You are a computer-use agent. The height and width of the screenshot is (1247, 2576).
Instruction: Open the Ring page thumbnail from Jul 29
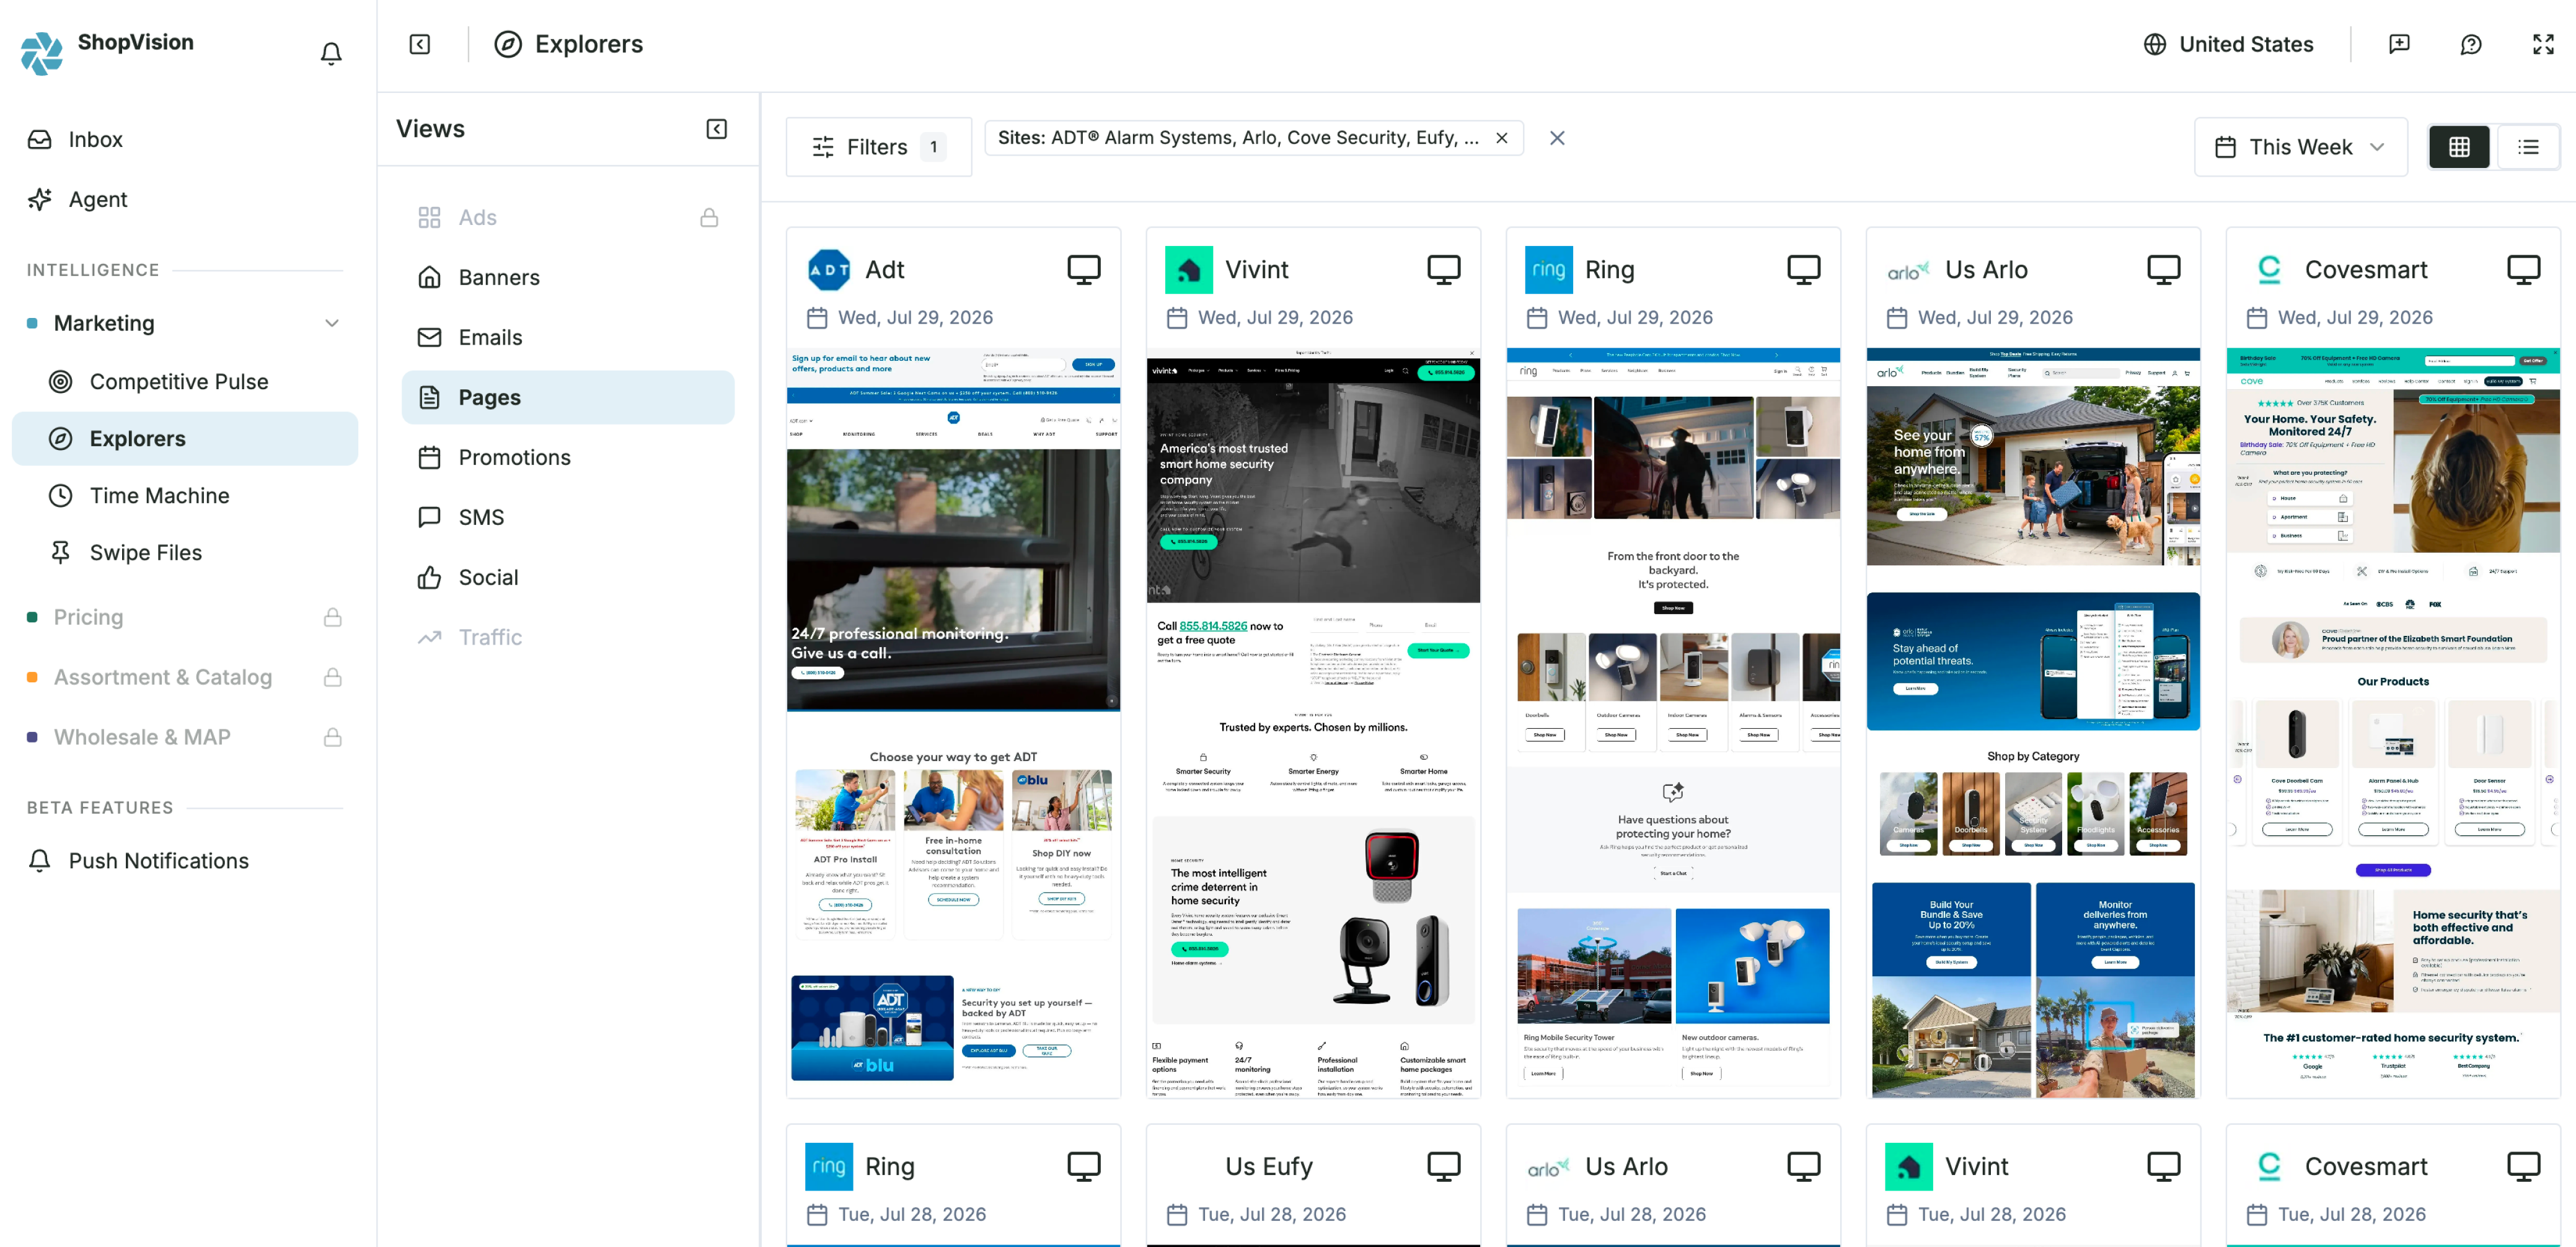[1673, 722]
